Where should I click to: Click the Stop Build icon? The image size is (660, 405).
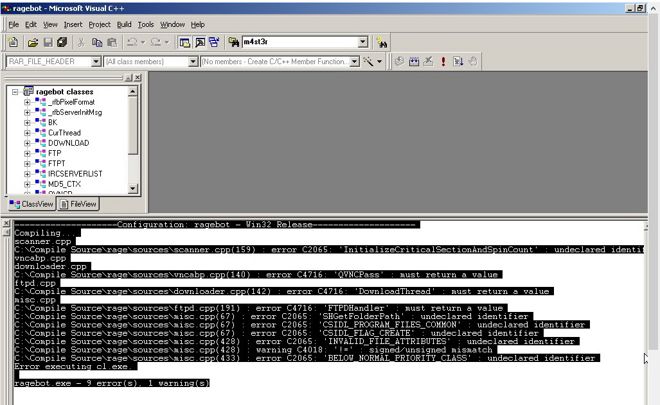(429, 62)
